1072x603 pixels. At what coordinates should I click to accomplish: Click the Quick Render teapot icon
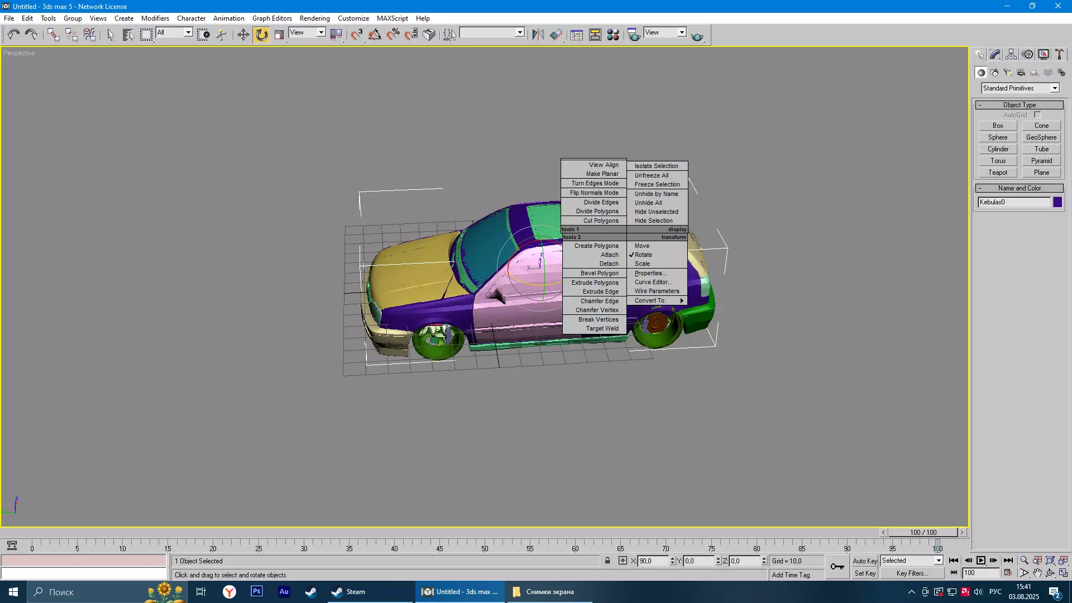[697, 36]
